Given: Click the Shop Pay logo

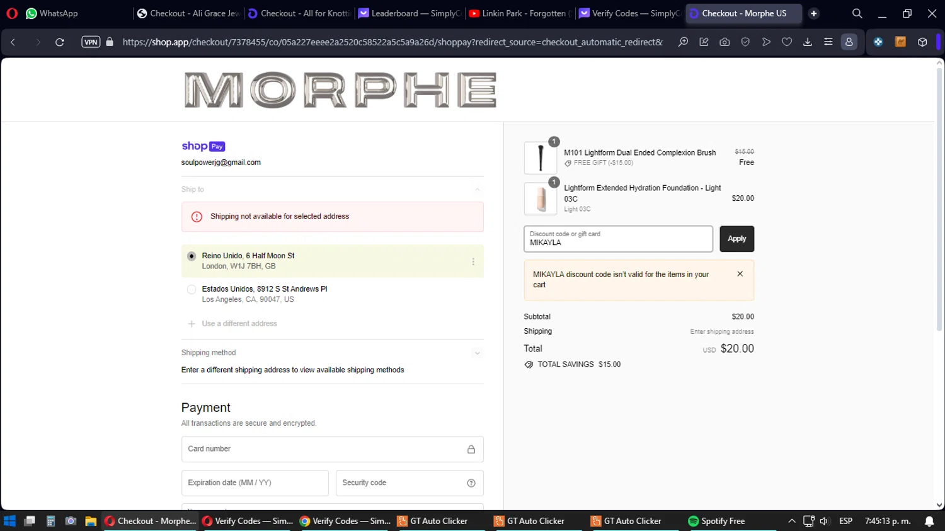Looking at the screenshot, I should 203,146.
